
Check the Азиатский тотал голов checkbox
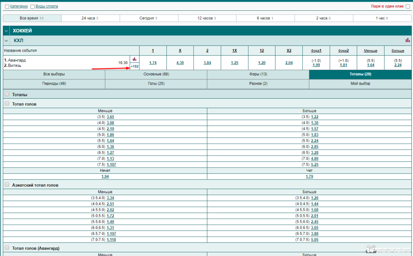click(7, 185)
